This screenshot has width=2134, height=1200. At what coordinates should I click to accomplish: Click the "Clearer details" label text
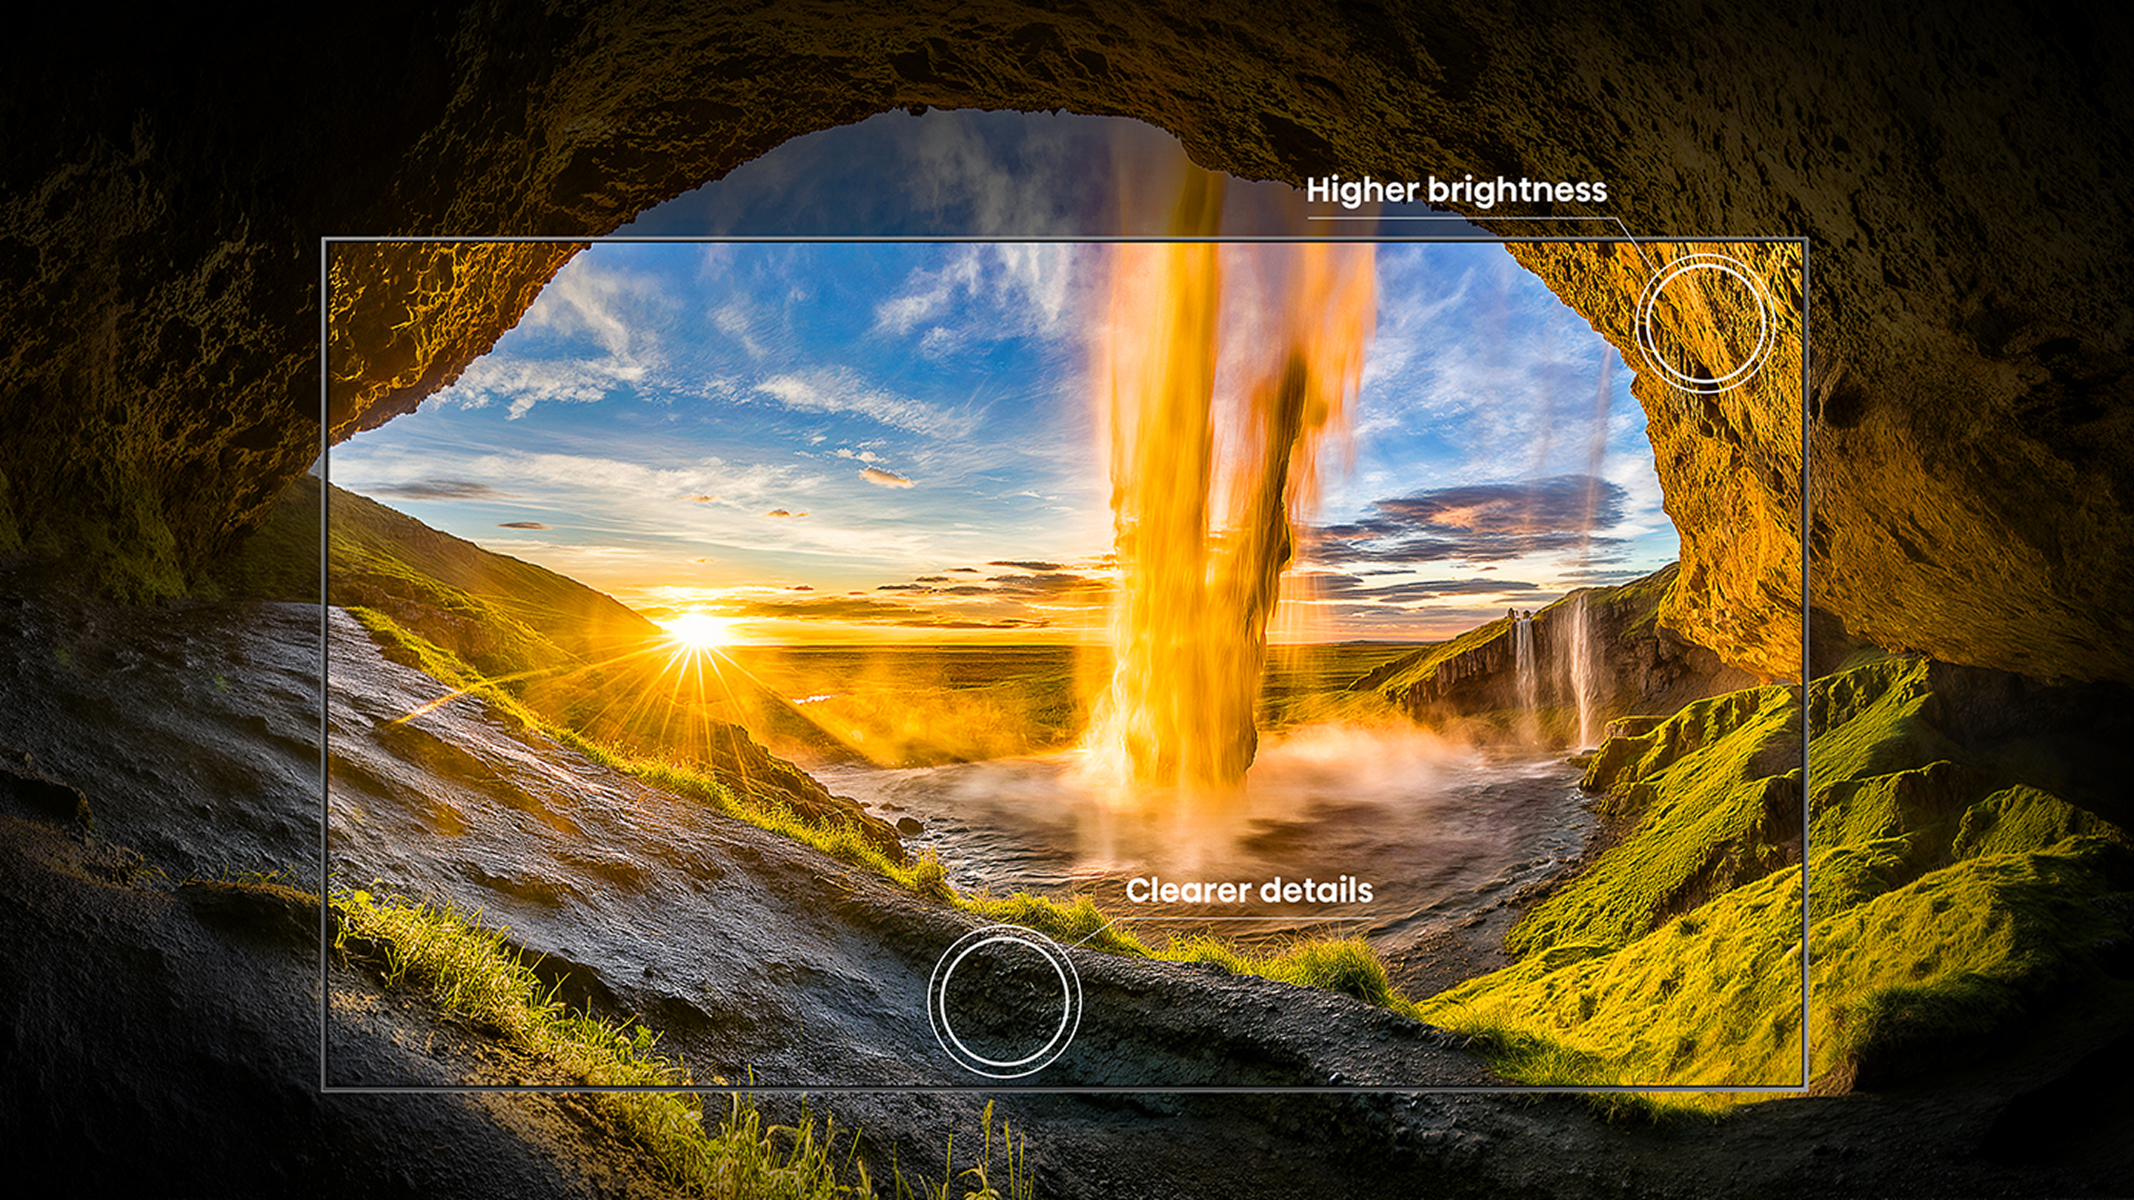(x=1249, y=890)
